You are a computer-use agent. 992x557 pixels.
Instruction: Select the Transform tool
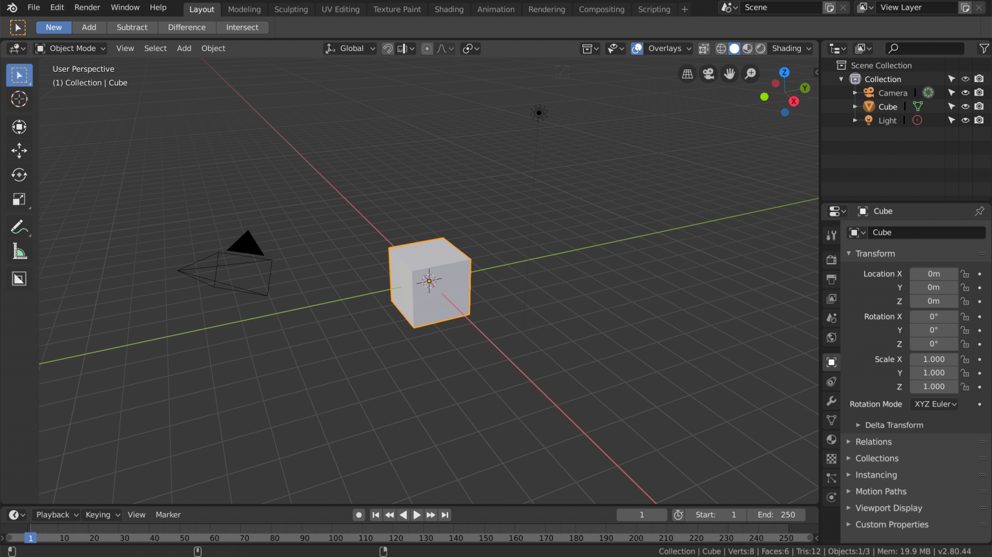click(19, 126)
